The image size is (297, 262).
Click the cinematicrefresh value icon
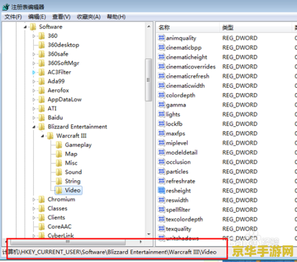pos(162,76)
